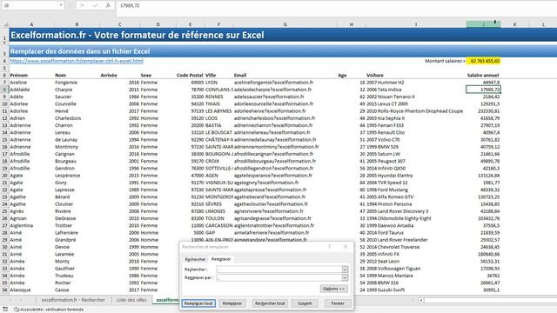Click the confirm entry checkmark icon
The height and width of the screenshot is (313, 557).
pyautogui.click(x=95, y=5)
